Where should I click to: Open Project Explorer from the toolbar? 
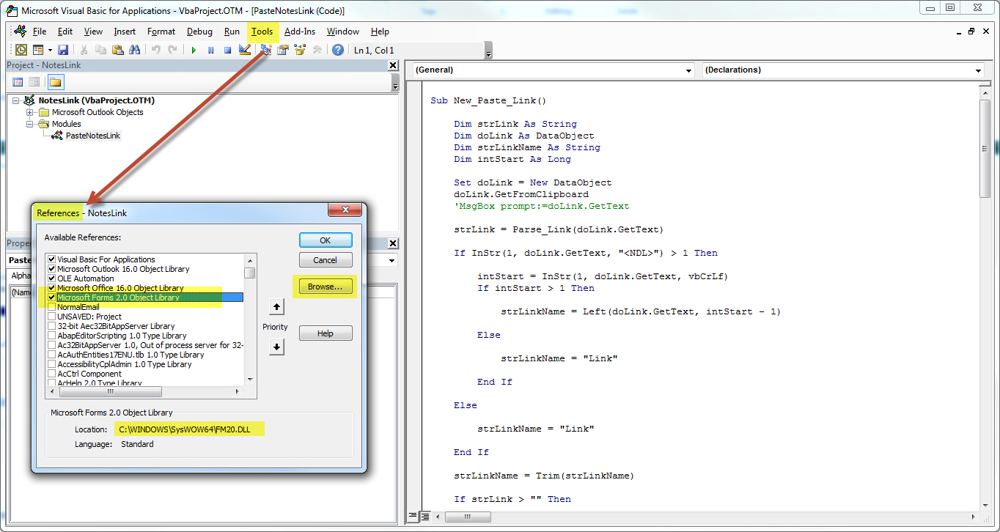pyautogui.click(x=265, y=50)
